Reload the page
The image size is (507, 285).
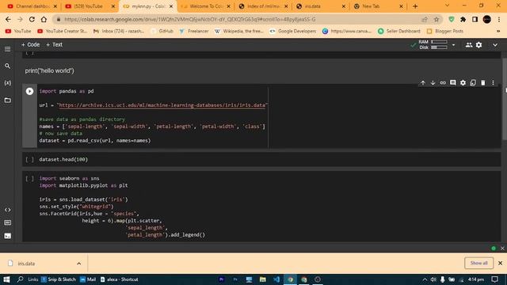pos(32,19)
